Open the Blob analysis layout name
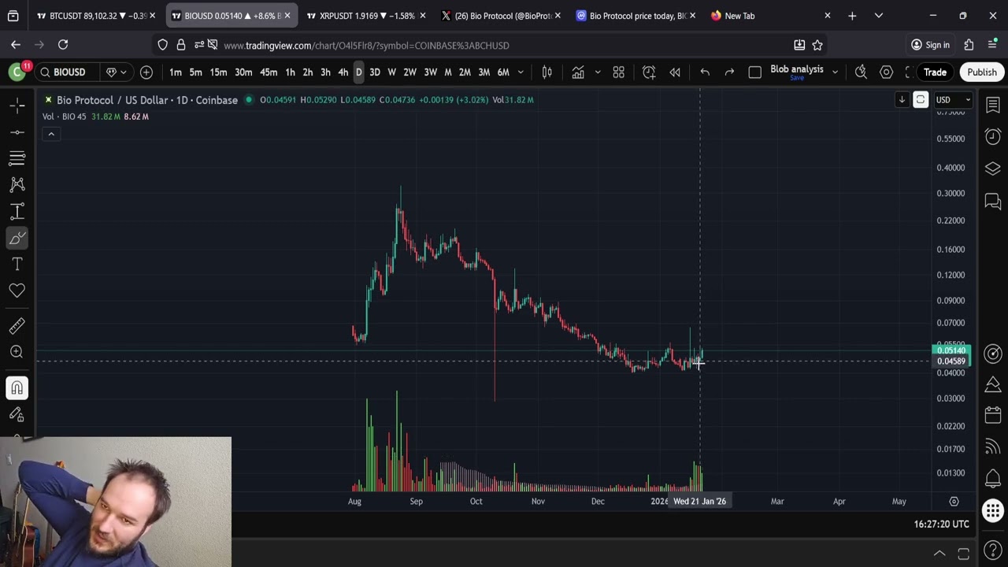Screen dimensions: 1008x567 [797, 71]
